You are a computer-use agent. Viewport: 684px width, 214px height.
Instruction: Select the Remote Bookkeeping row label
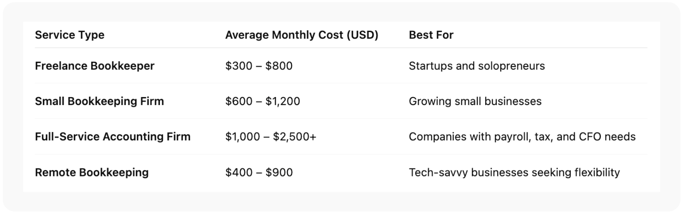click(x=91, y=172)
